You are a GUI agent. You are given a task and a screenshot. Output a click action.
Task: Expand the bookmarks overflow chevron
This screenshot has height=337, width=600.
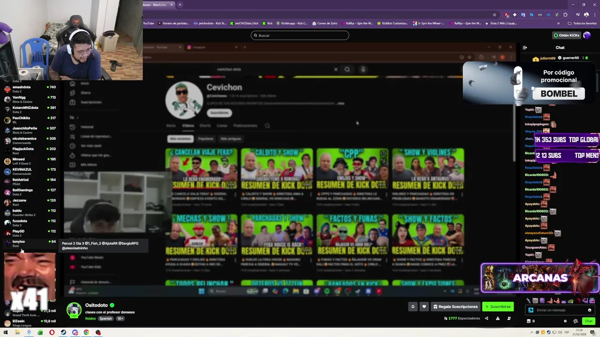(558, 23)
